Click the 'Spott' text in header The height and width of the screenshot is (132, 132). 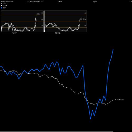[x=95, y=2]
